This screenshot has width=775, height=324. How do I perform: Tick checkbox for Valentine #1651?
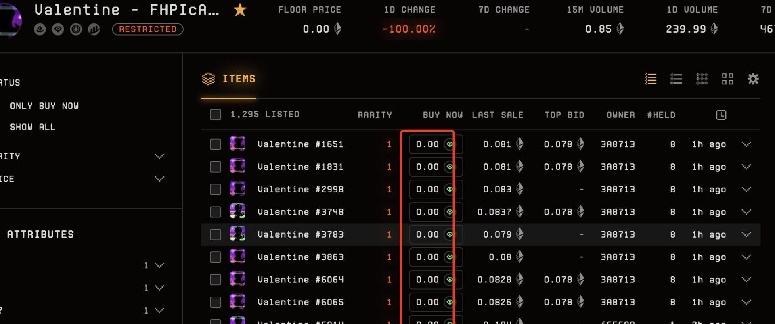(x=216, y=144)
